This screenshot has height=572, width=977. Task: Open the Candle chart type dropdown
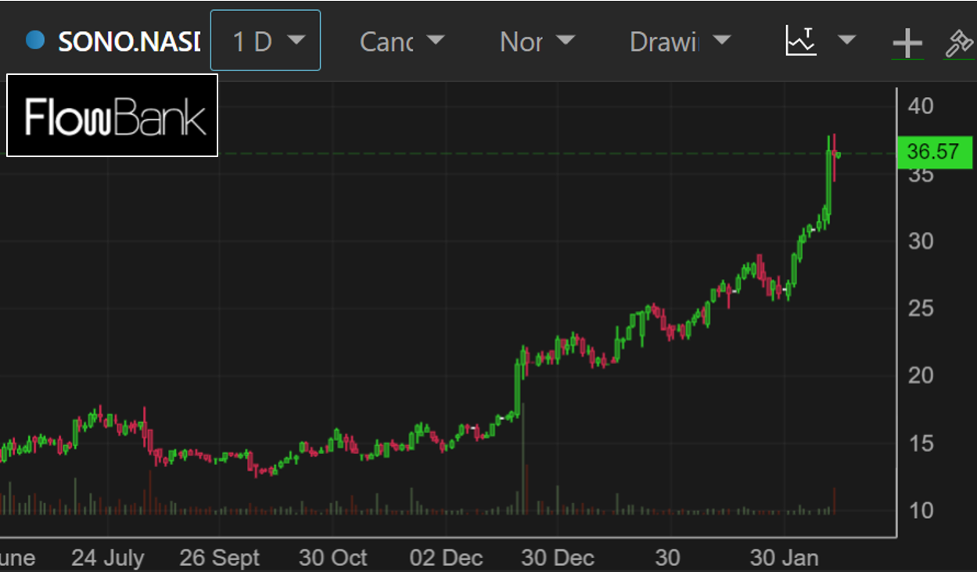click(401, 41)
